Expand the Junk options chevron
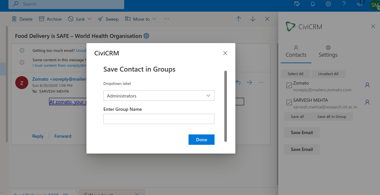 [89, 19]
